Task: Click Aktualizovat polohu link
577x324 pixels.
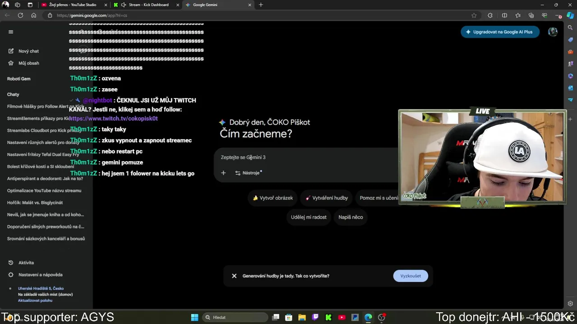Action: coord(35,300)
